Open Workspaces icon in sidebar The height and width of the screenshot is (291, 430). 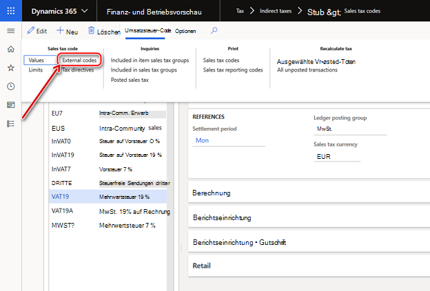(x=11, y=105)
